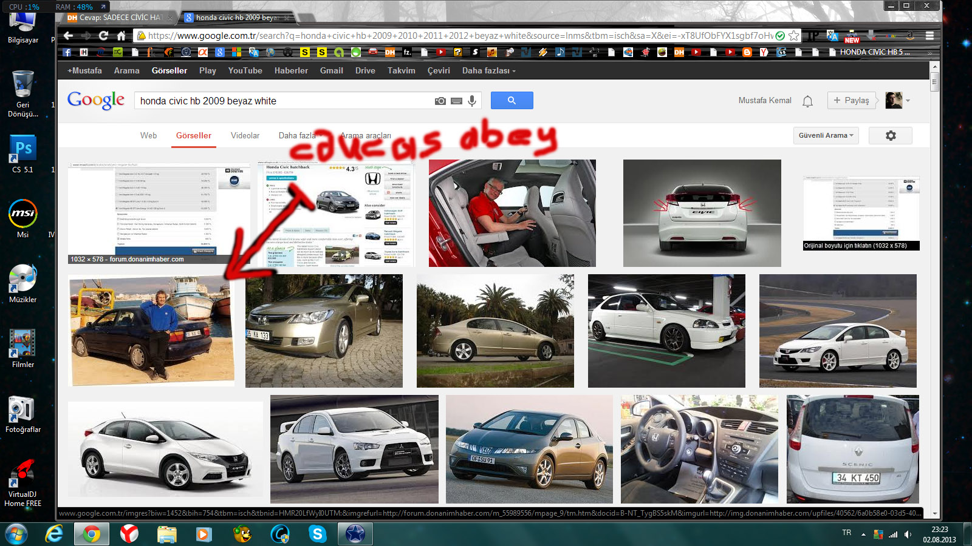972x546 pixels.
Task: Open the HONDA CIVIC HB 5 bookmark
Action: [869, 52]
